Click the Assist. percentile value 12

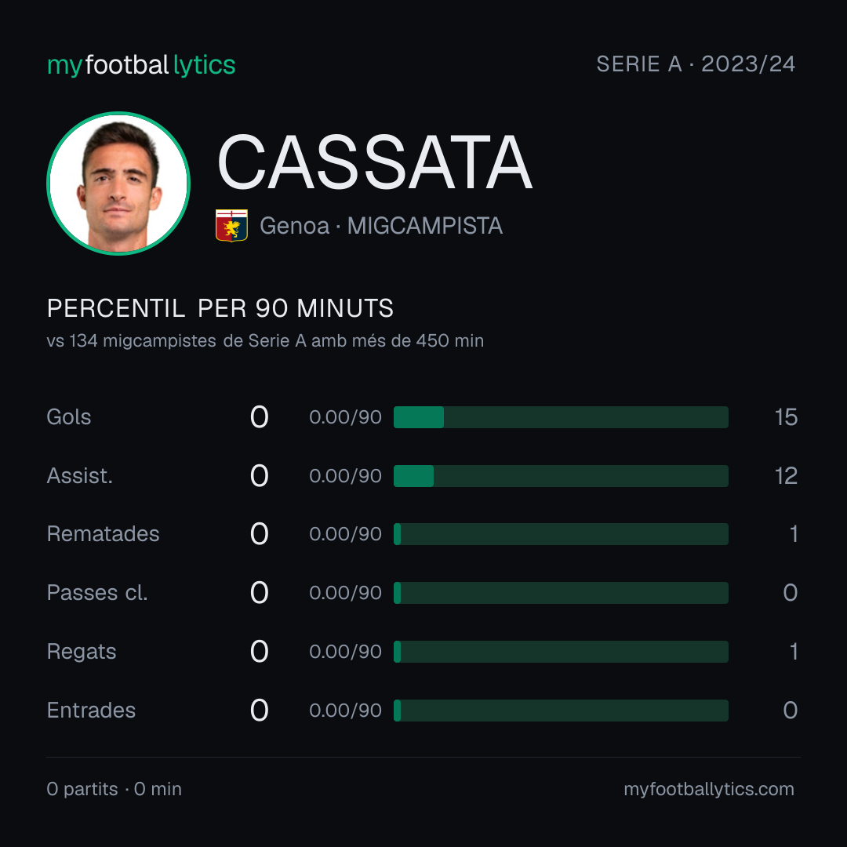[x=786, y=476]
